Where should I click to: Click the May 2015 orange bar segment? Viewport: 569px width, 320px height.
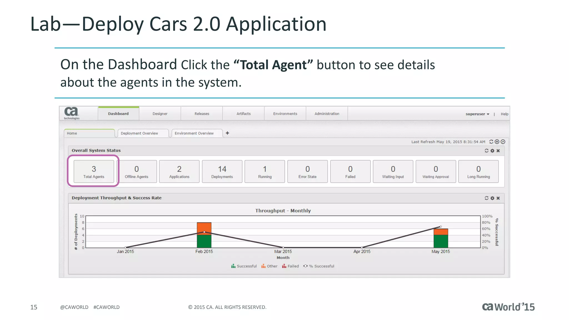[x=441, y=232]
